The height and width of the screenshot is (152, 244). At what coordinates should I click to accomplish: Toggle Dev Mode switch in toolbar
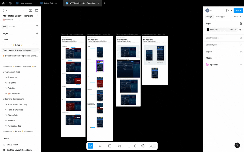(x=151, y=146)
